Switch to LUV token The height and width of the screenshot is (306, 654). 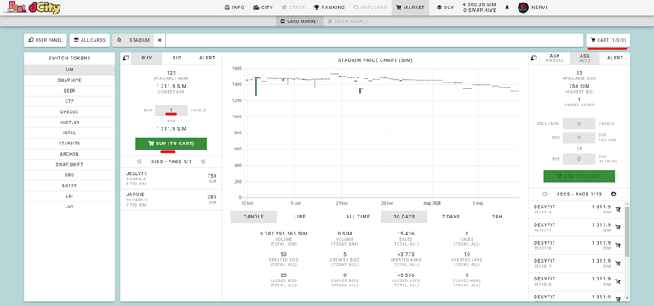tap(69, 207)
